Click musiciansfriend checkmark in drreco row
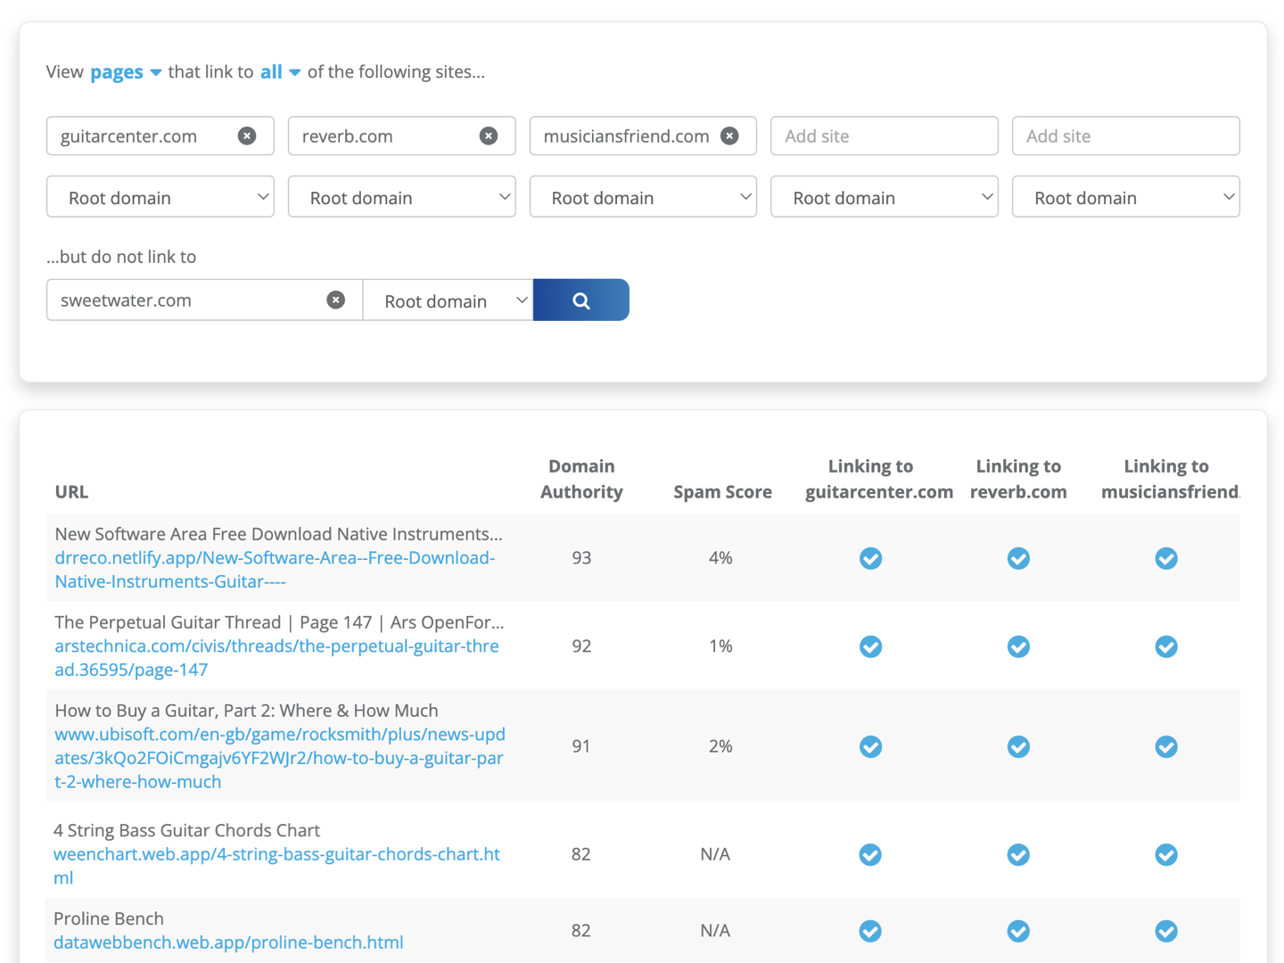 point(1166,558)
